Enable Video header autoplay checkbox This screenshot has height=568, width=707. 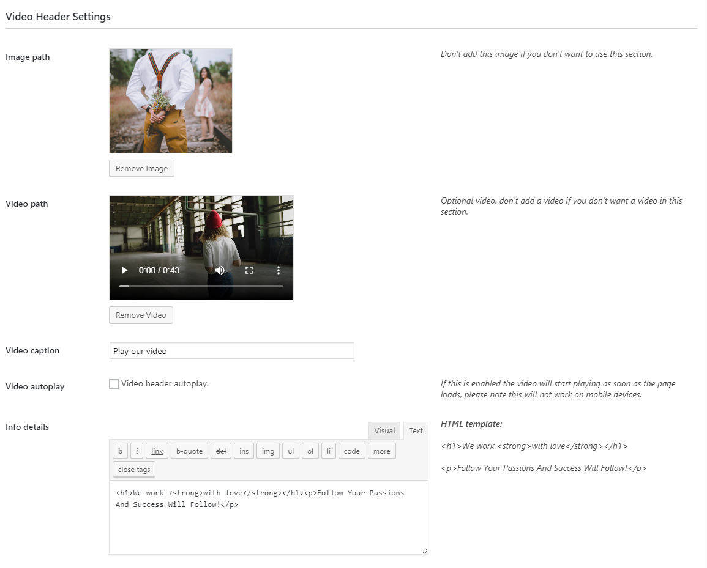[x=114, y=384]
